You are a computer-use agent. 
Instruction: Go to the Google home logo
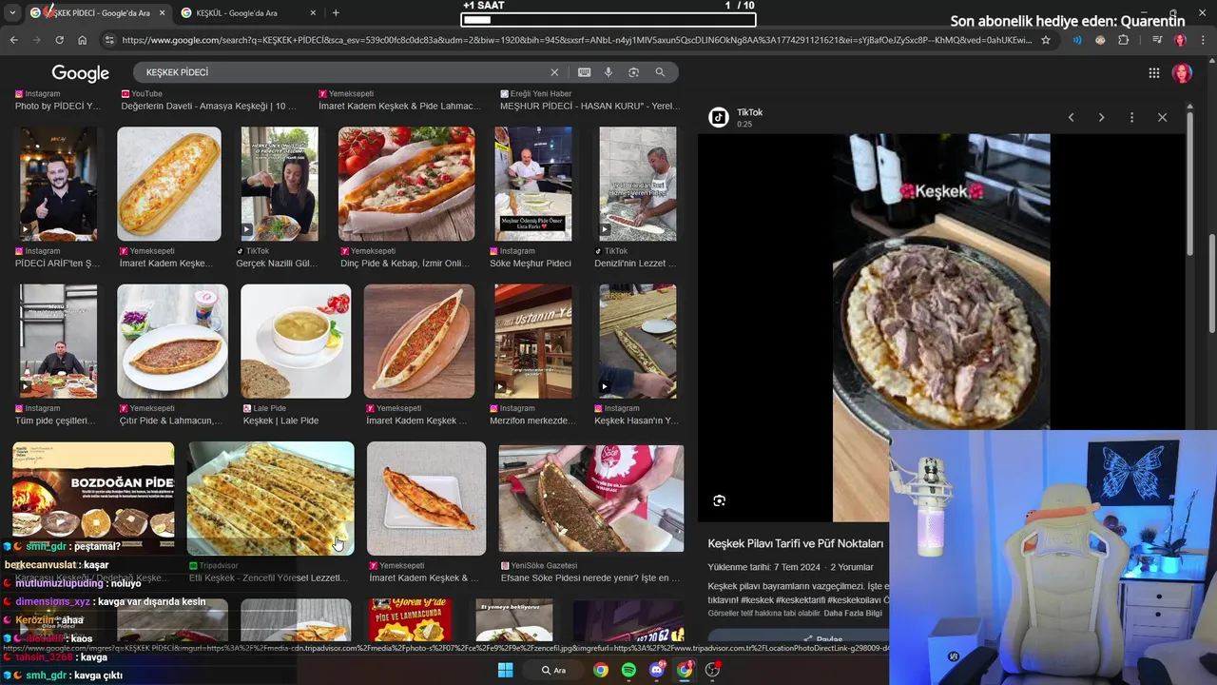pyautogui.click(x=80, y=73)
